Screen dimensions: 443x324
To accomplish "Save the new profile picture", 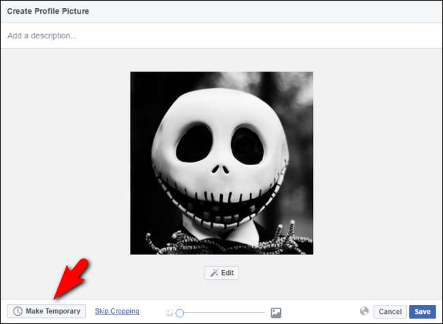I will tap(423, 312).
